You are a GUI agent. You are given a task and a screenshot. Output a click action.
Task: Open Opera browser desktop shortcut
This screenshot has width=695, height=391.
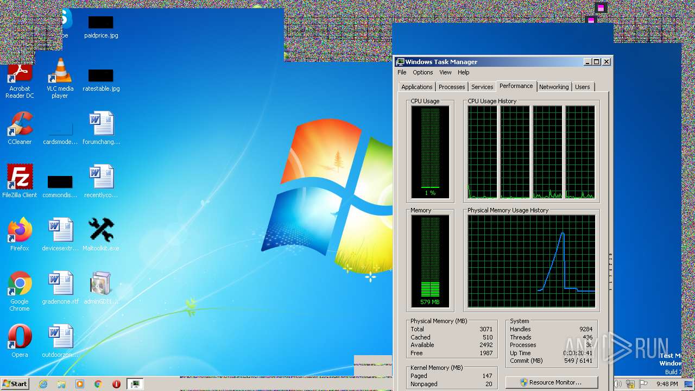point(20,341)
